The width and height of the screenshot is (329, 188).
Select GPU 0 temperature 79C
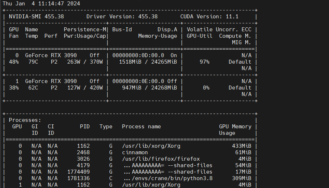33,62
